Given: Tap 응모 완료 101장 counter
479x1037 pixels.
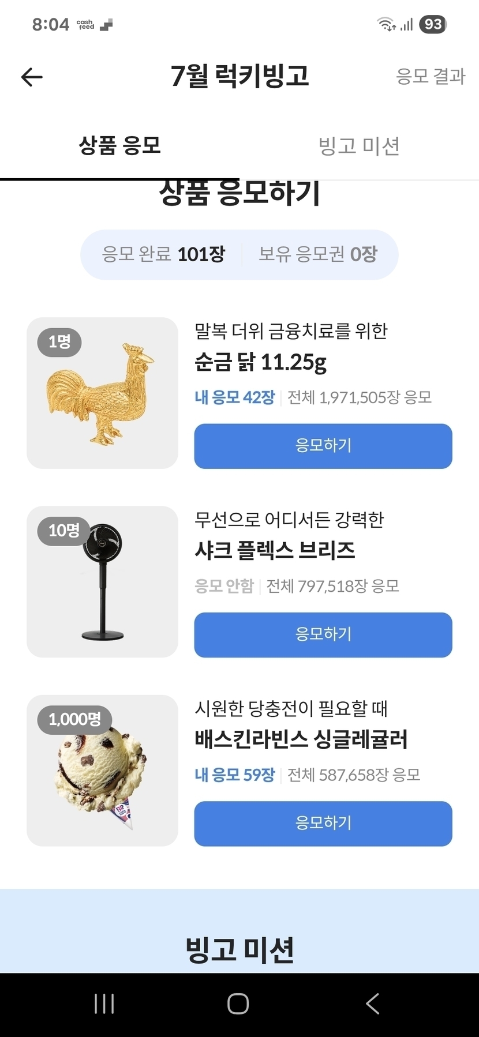Looking at the screenshot, I should (163, 254).
